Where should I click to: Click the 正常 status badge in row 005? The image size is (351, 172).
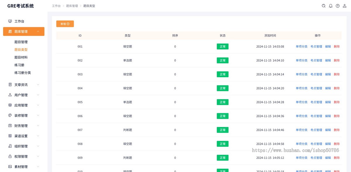click(223, 102)
